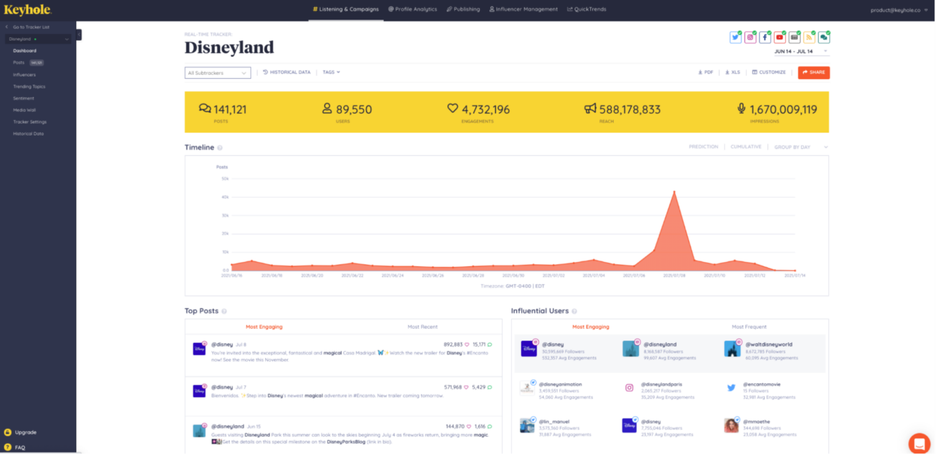Screen dimensions: 936x454
Task: Click the news source icon
Action: (795, 38)
